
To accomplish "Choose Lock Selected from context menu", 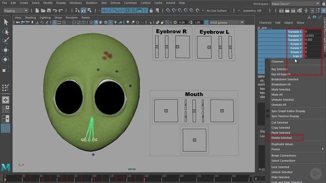I will pyautogui.click(x=280, y=167).
